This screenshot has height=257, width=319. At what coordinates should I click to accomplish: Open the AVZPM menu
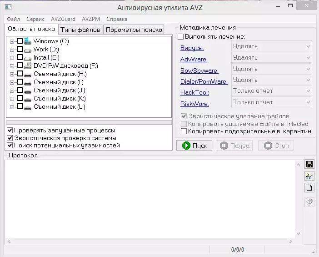point(91,19)
